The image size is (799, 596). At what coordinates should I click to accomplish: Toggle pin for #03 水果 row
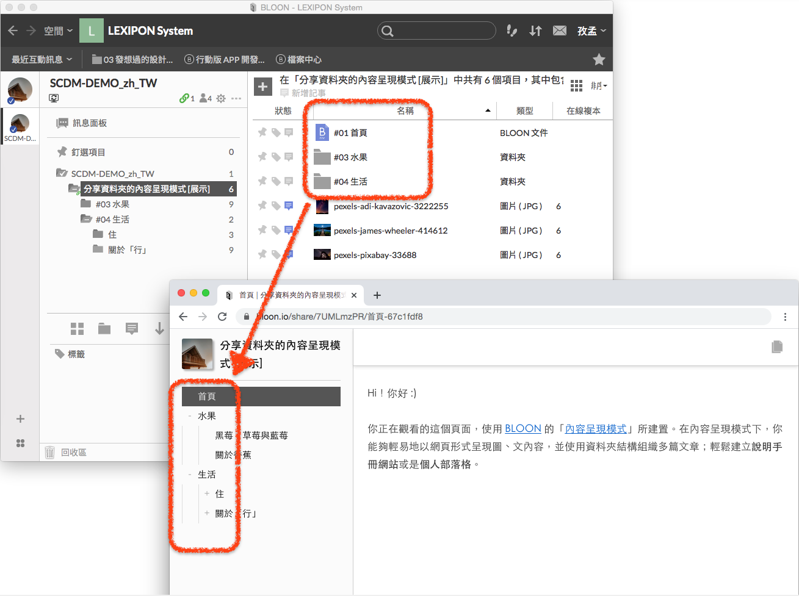click(x=262, y=157)
